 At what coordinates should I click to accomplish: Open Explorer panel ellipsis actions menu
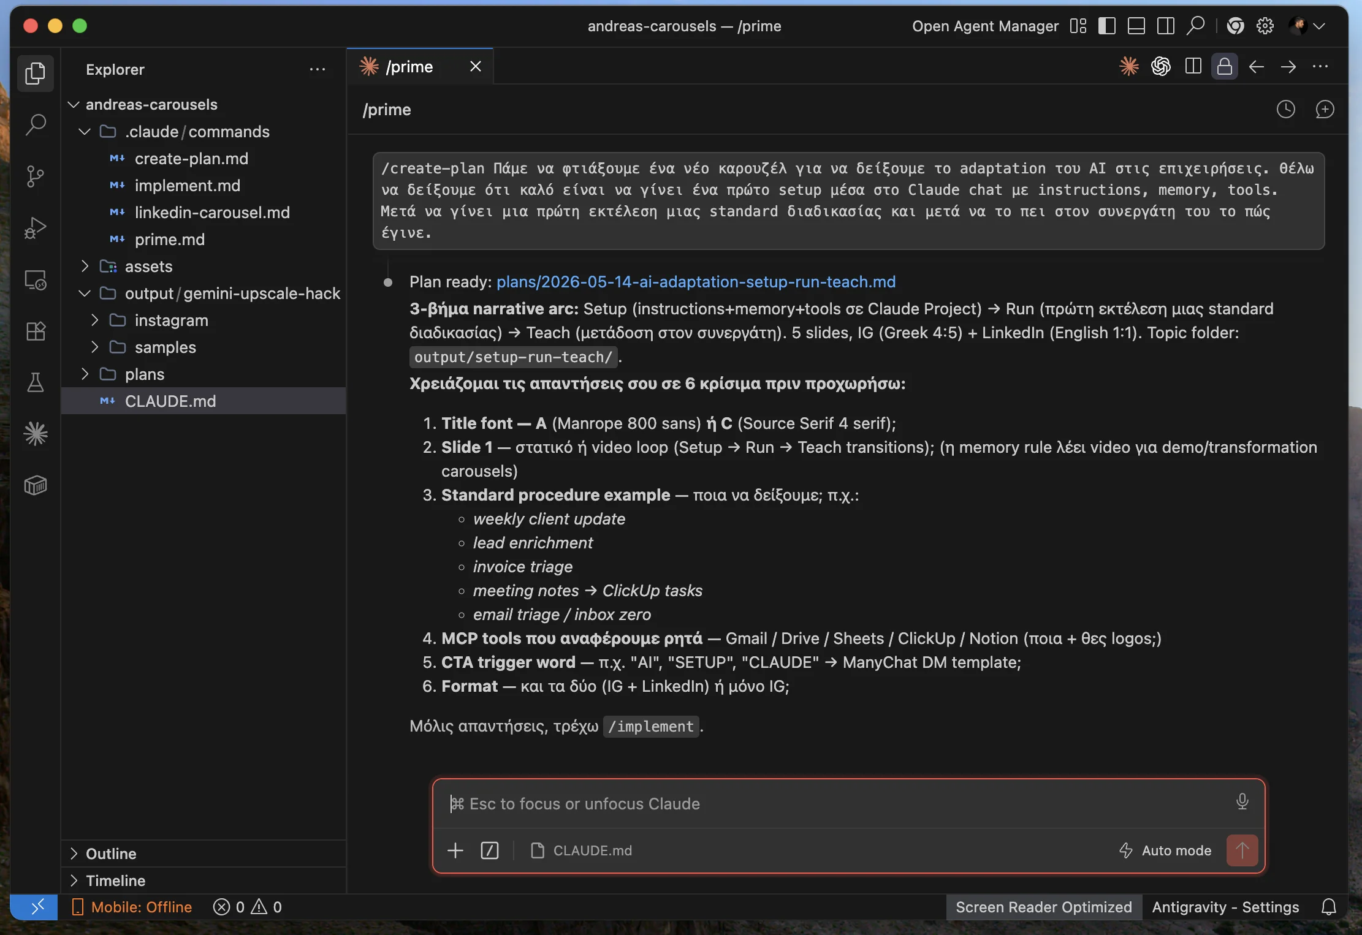pyautogui.click(x=318, y=69)
